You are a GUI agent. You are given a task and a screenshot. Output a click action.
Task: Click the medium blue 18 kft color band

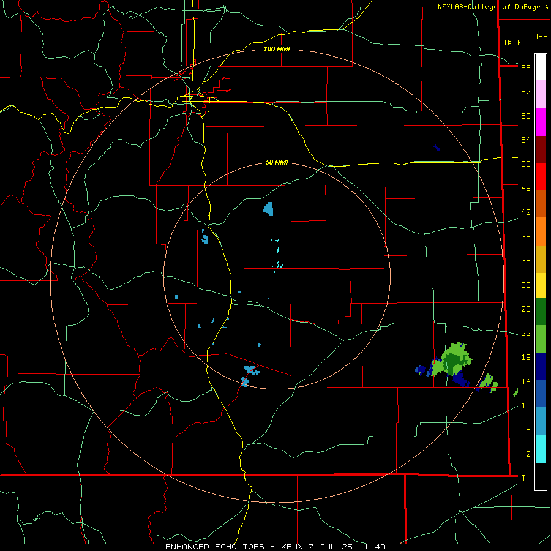click(541, 394)
